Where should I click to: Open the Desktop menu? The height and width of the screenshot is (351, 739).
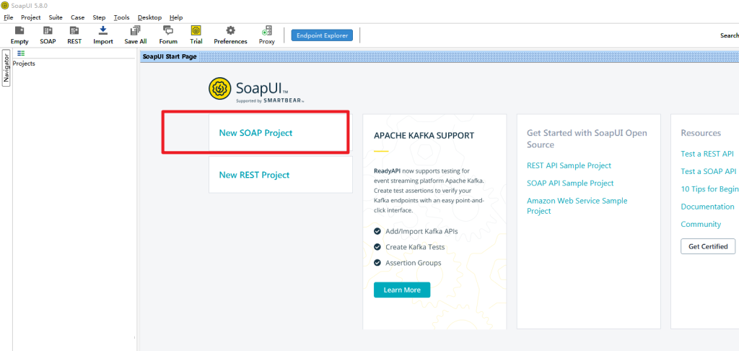coord(149,17)
